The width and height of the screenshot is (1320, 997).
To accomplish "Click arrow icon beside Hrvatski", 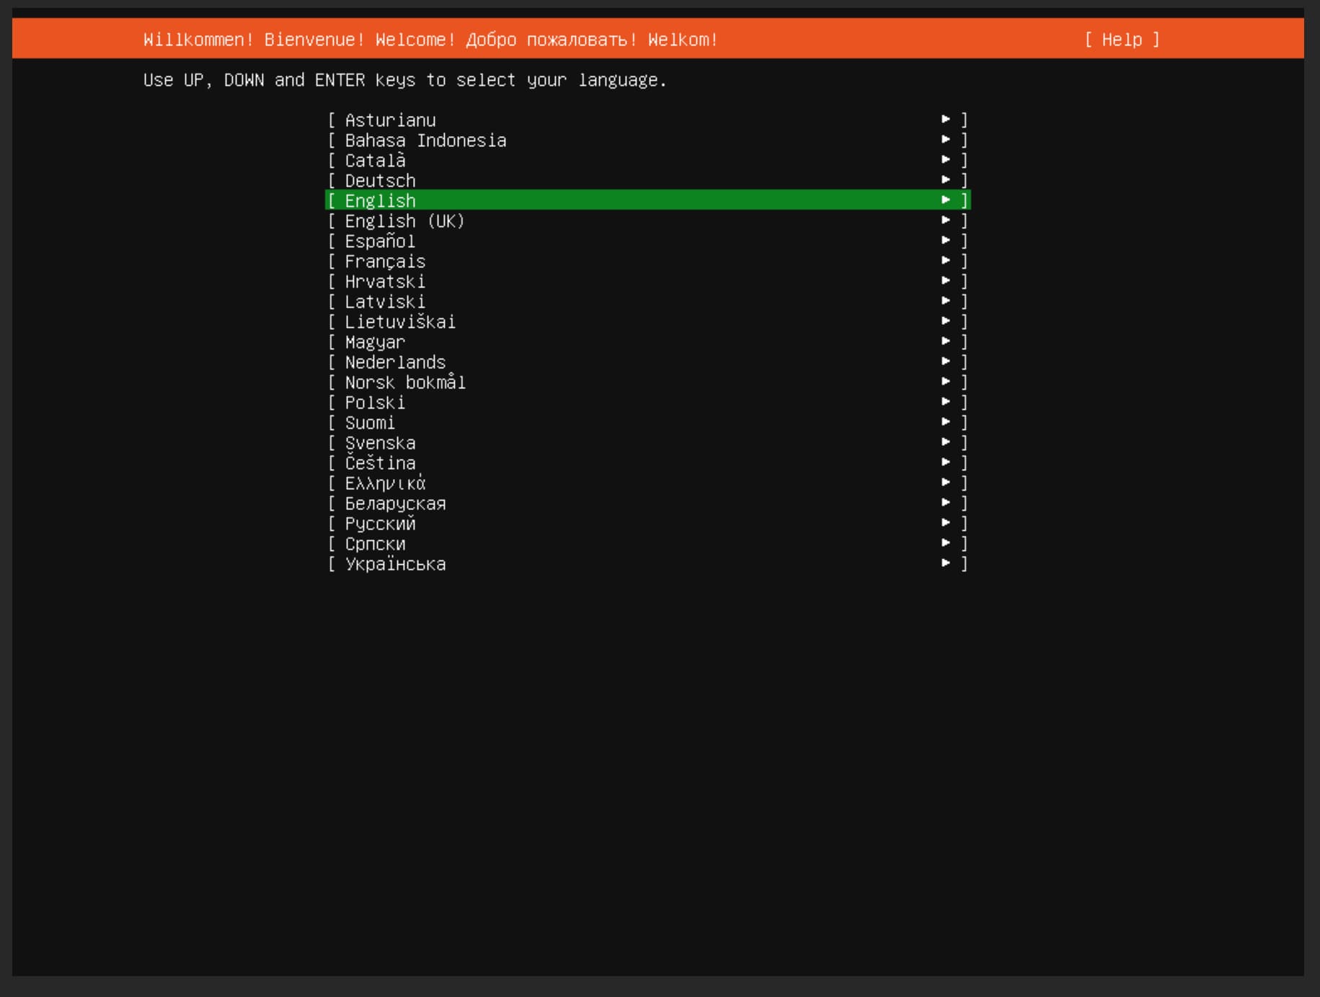I will 946,280.
